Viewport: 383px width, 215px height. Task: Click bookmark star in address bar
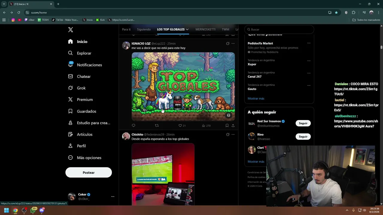point(336,13)
